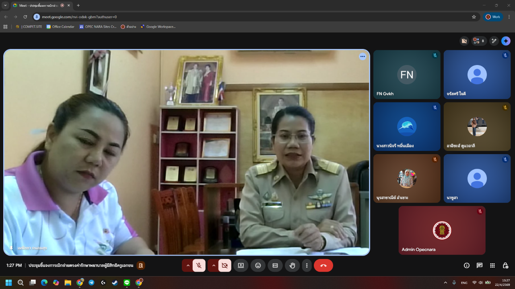
Task: Open the Office Calendar bookmark
Action: tap(60, 27)
